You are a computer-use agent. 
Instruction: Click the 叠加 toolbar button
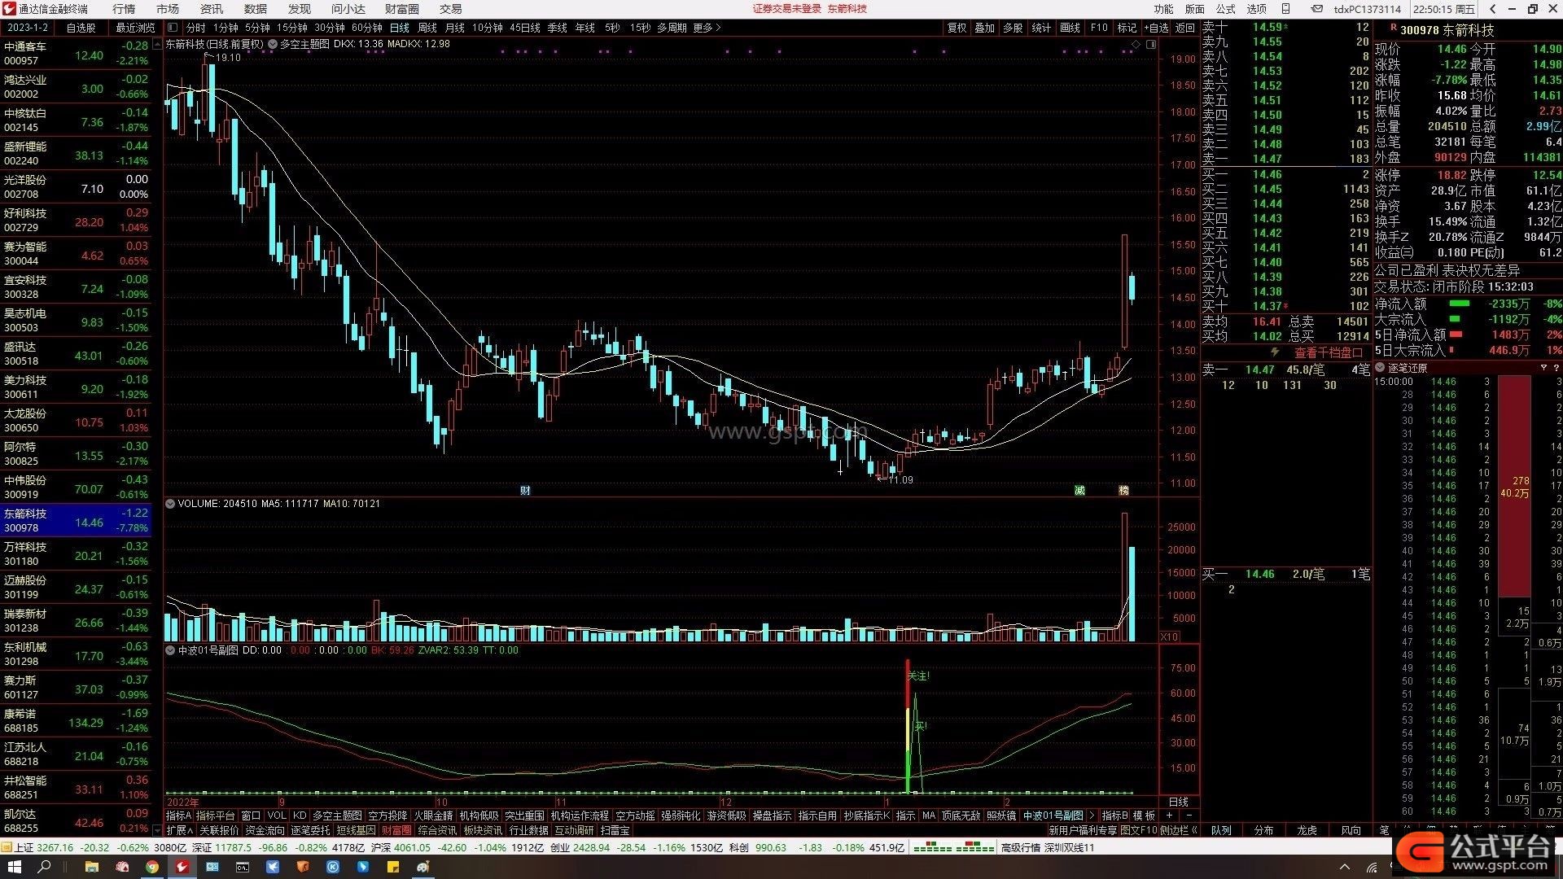(x=985, y=28)
